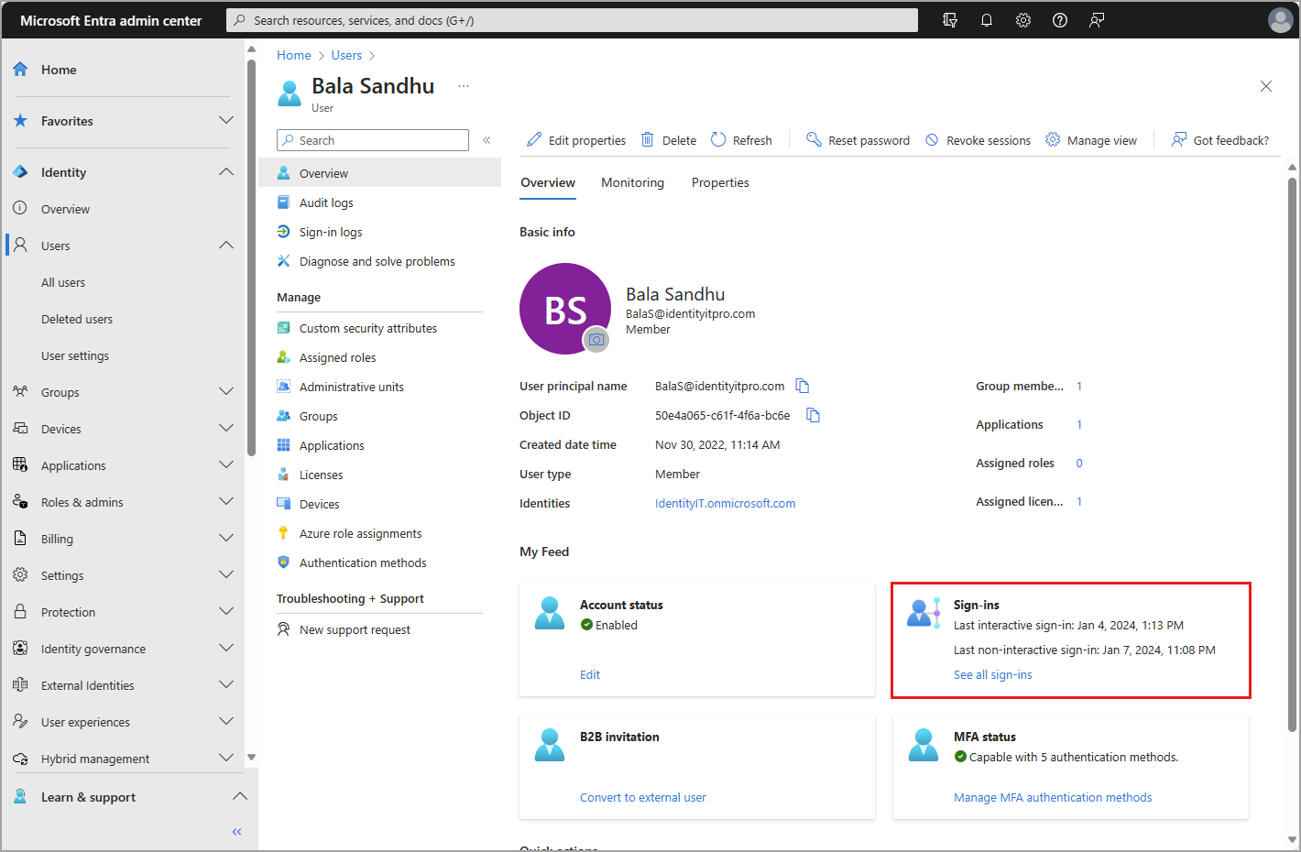Click the Delete trash can icon
Screen dimensions: 1301x852
coord(648,139)
